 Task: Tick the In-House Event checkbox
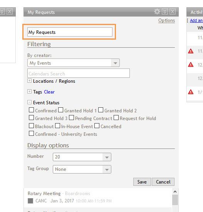(58, 126)
